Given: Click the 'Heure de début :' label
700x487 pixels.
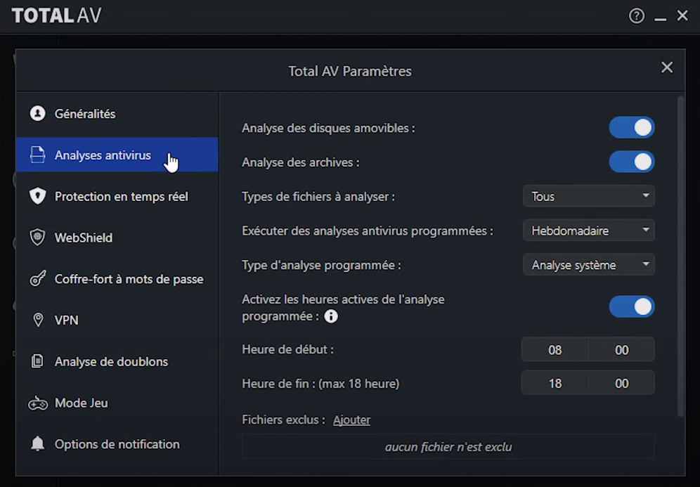Looking at the screenshot, I should coord(287,349).
